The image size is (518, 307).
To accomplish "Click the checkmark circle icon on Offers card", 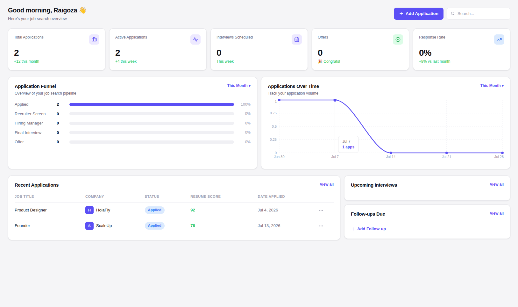I will (398, 39).
